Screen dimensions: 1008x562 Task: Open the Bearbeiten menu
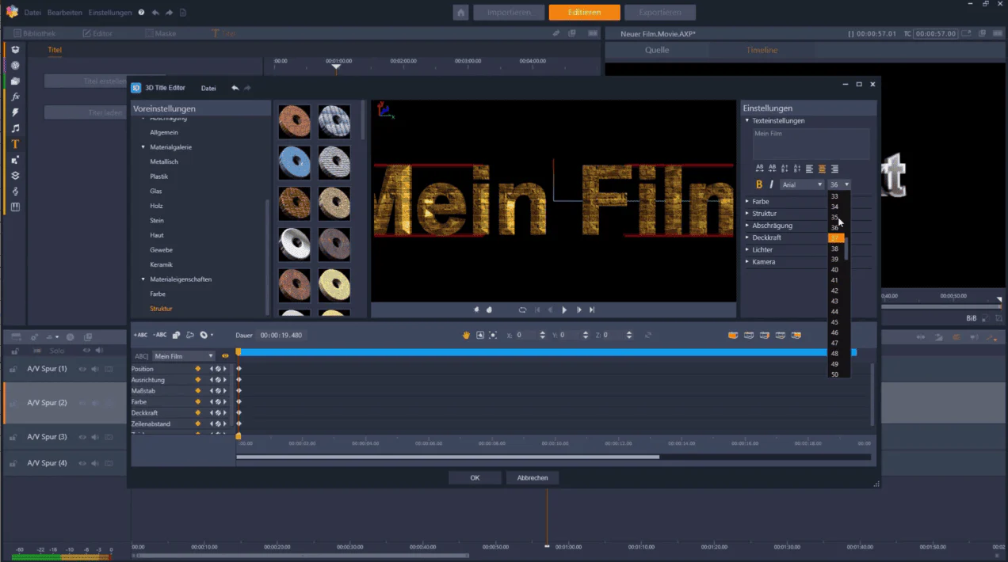pyautogui.click(x=64, y=13)
